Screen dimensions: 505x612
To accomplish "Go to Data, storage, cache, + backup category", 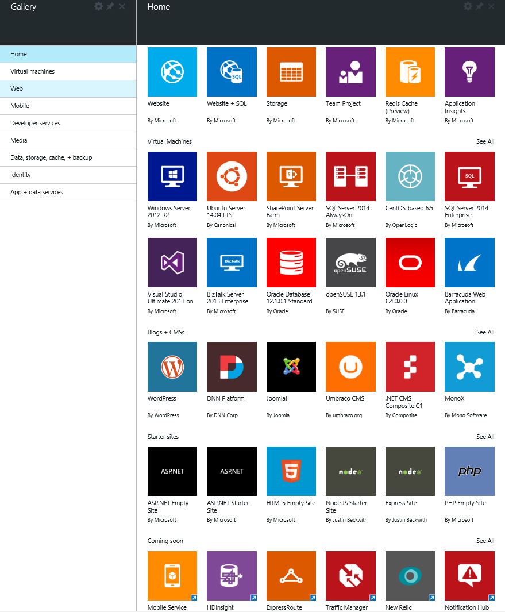I will point(51,157).
